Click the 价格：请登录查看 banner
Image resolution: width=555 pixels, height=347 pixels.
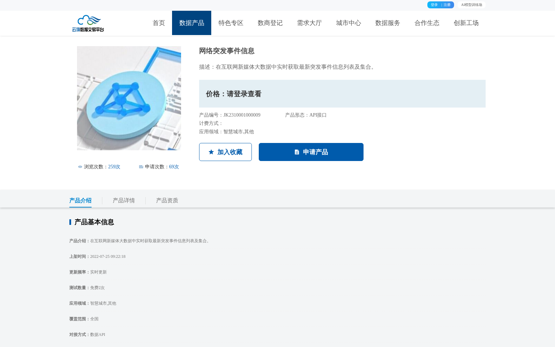click(x=342, y=94)
